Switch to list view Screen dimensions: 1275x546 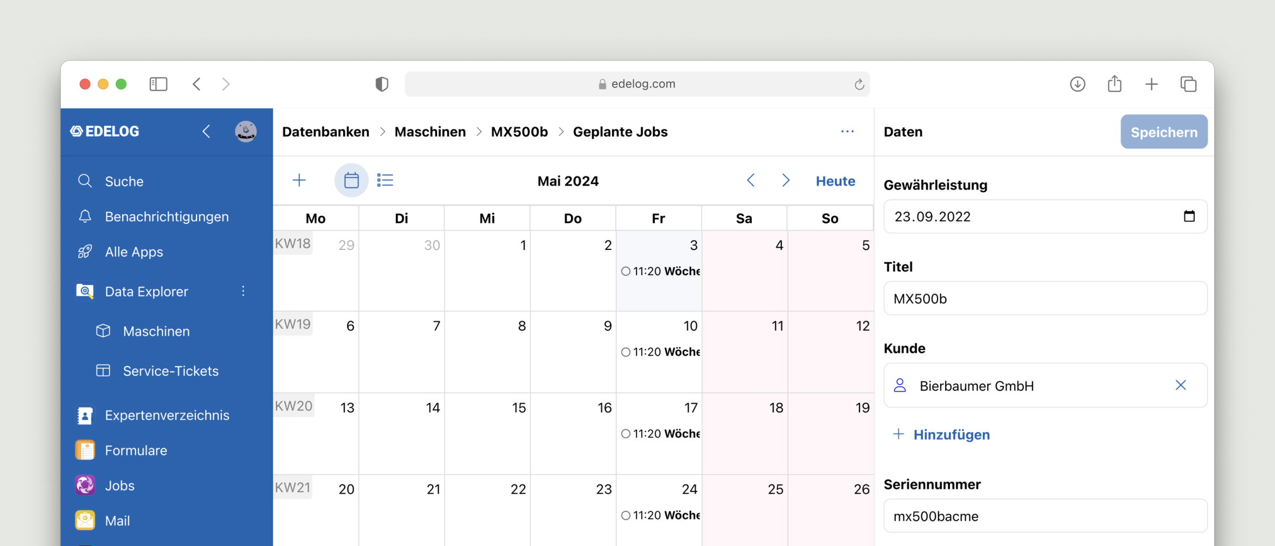[385, 180]
